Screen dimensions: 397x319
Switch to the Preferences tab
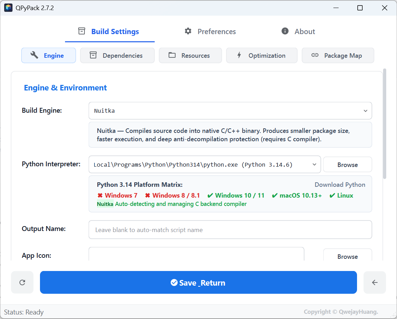210,31
